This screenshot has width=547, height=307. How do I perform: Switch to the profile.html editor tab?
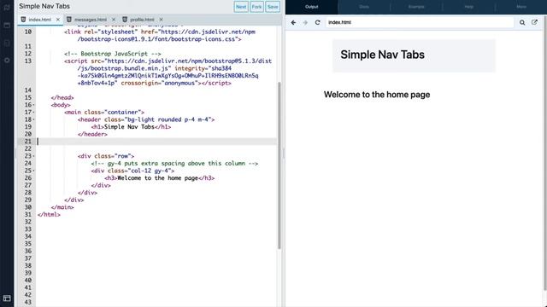[x=142, y=20]
